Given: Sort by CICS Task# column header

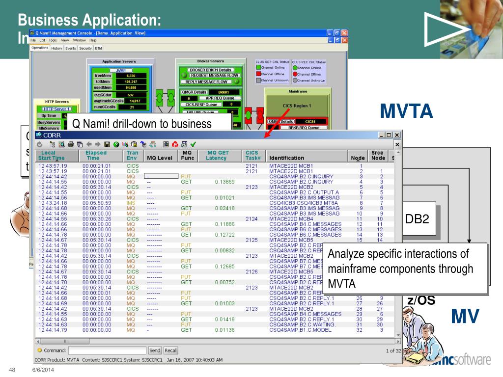Looking at the screenshot, I should 254,156.
